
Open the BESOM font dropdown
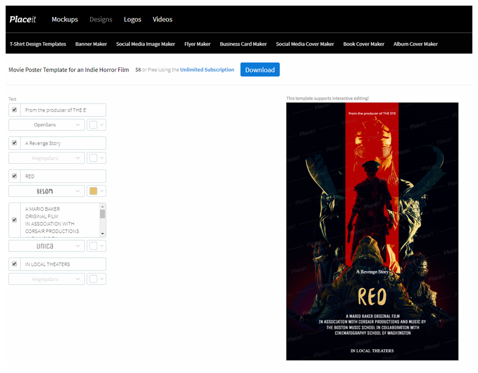coord(46,191)
